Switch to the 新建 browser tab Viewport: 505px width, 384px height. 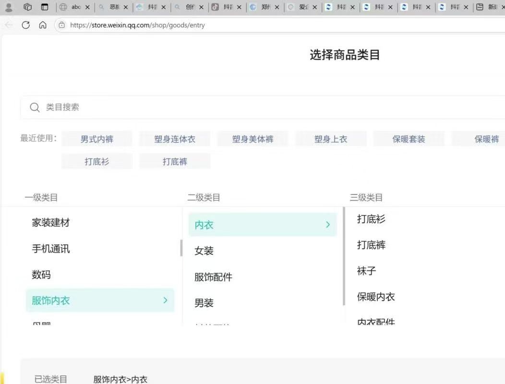(490, 7)
